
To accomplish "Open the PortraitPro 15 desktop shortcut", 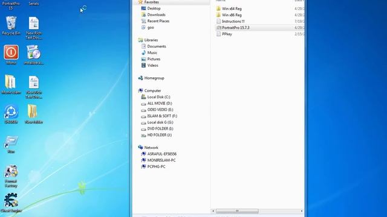I will [11, 5].
